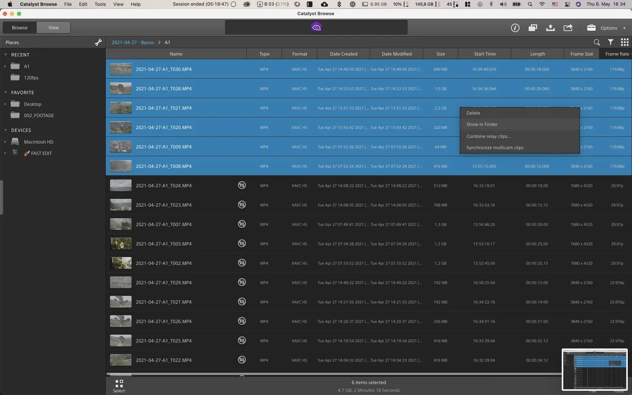This screenshot has width=632, height=395.
Task: Expand the Desktop folder tree
Action: pos(5,104)
